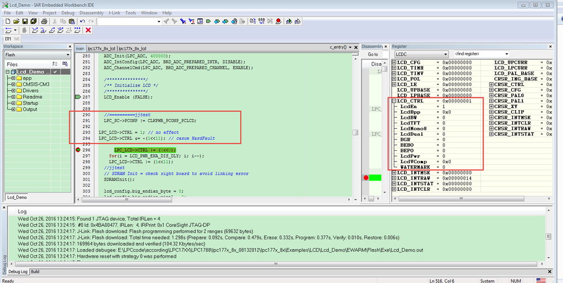Close the Workspace panel
The height and width of the screenshot is (283, 563).
click(69, 47)
